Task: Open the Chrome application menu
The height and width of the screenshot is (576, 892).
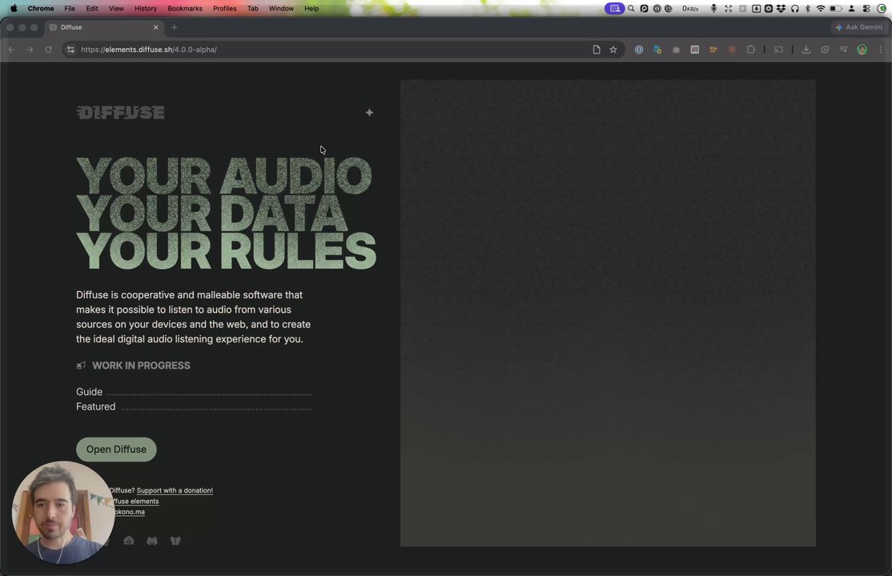Action: click(41, 9)
